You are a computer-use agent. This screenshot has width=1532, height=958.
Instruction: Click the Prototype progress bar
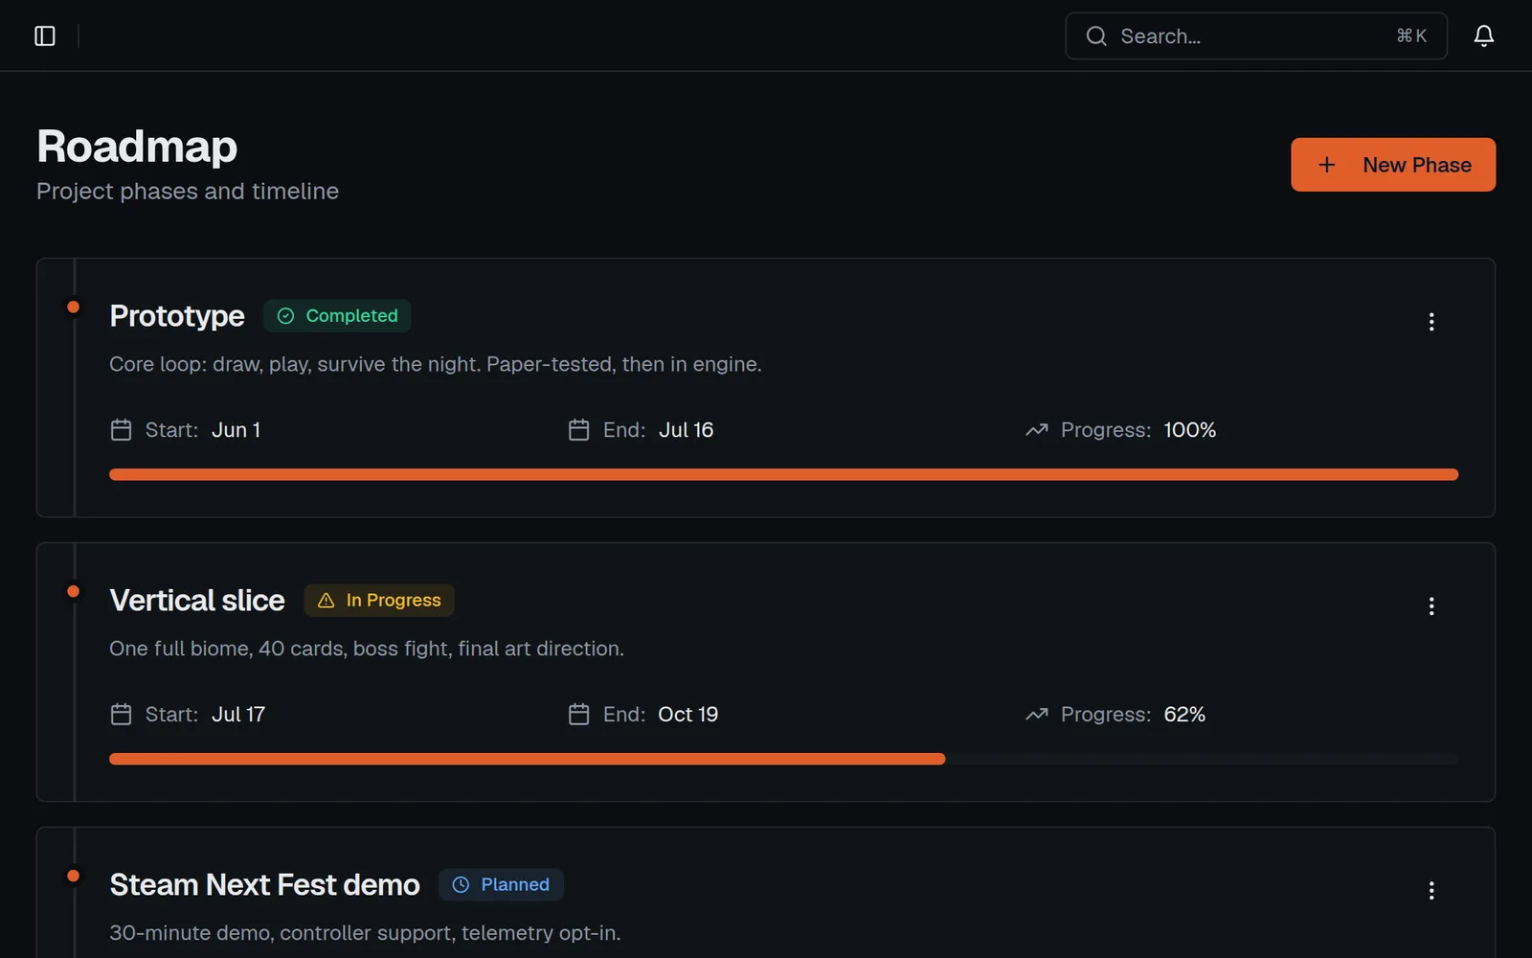[x=783, y=475]
